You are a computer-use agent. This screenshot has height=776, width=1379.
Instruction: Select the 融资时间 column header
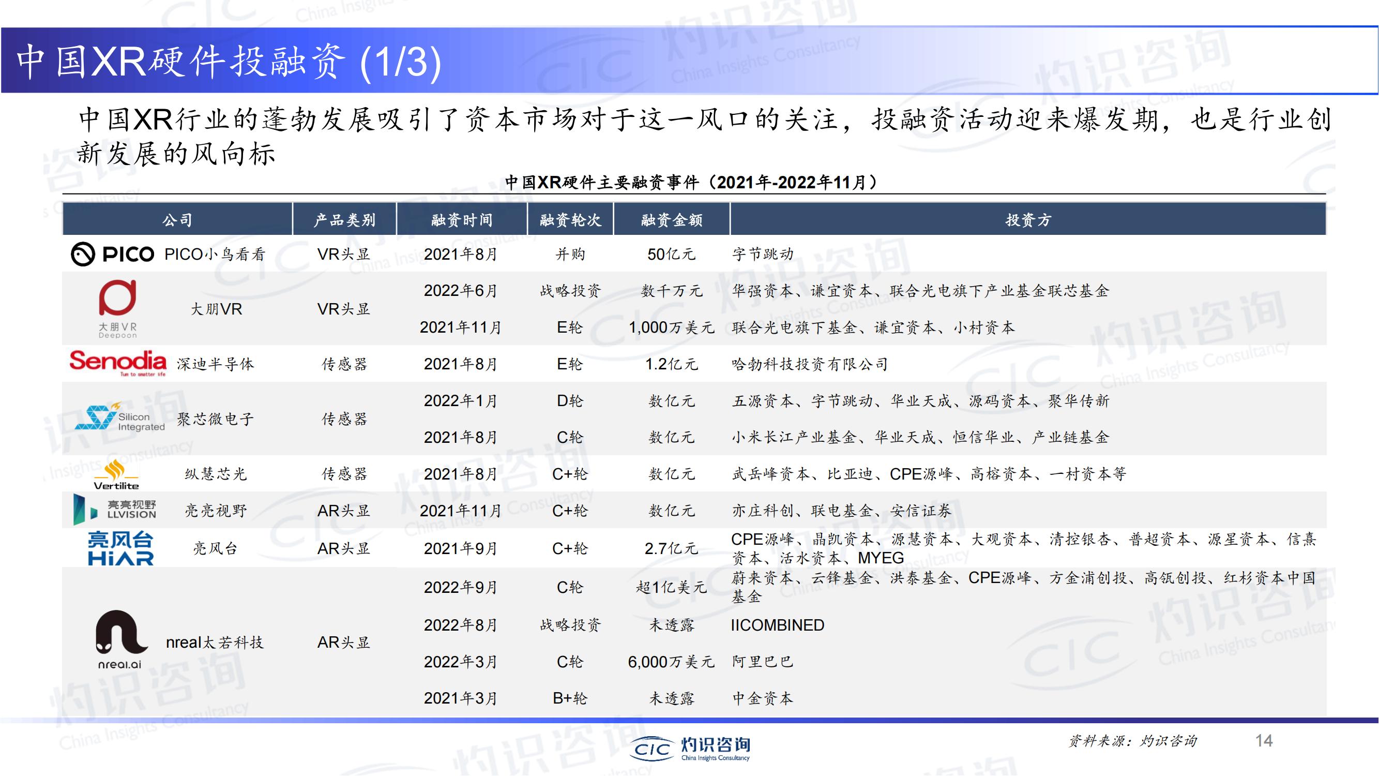[x=461, y=219]
